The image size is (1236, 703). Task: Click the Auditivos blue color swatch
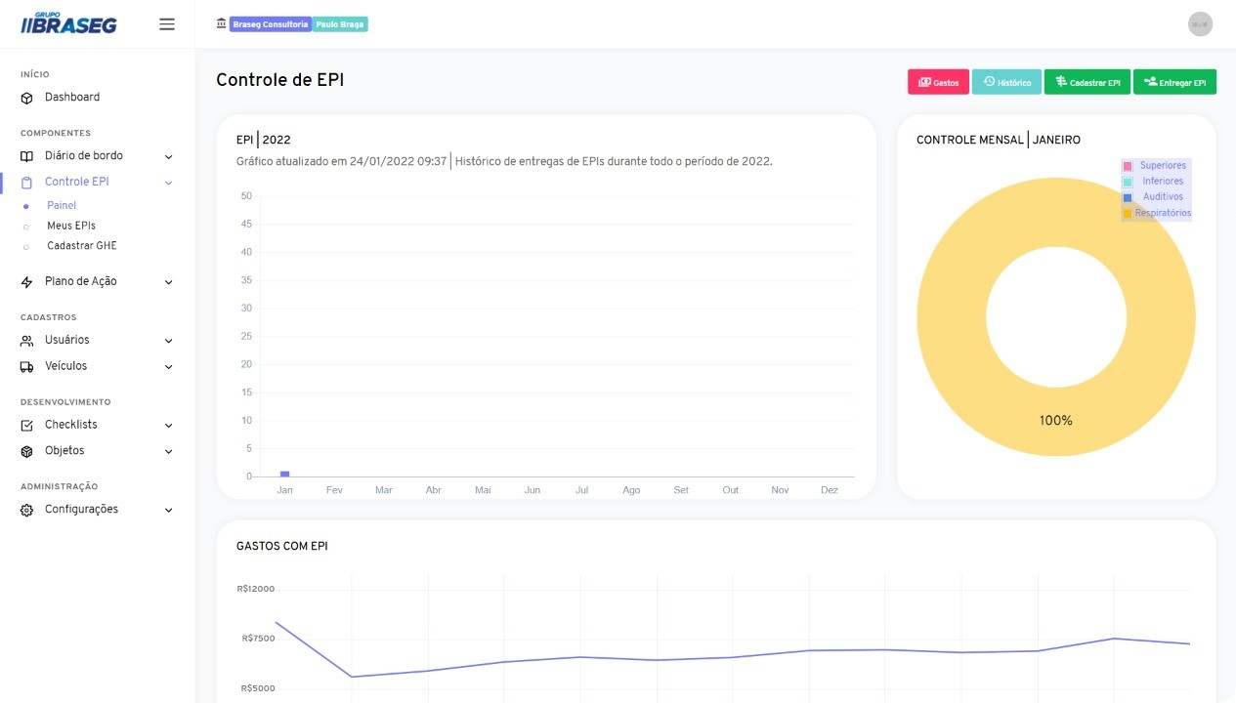pyautogui.click(x=1128, y=197)
